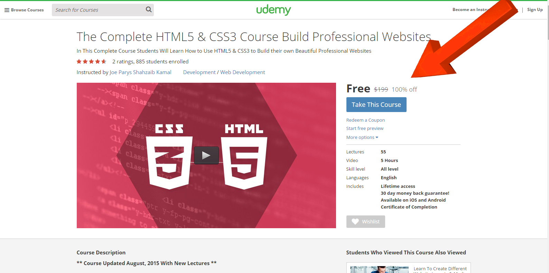Open the Become an Instructor link
Viewport: 549px width, 273px height.
click(471, 10)
